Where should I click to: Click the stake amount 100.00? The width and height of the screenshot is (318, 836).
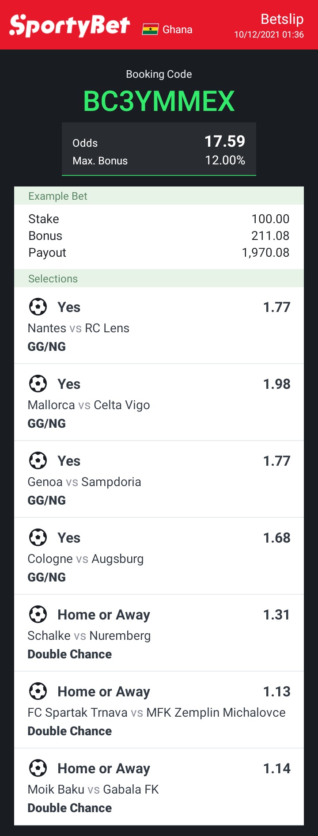point(270,219)
